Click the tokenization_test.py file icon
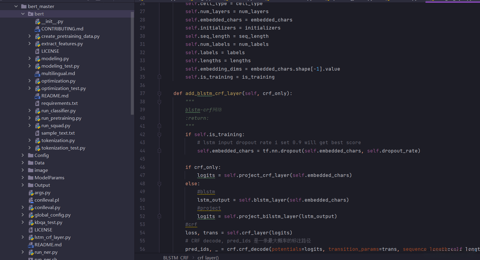Viewport: 480px width, 260px height. point(38,148)
